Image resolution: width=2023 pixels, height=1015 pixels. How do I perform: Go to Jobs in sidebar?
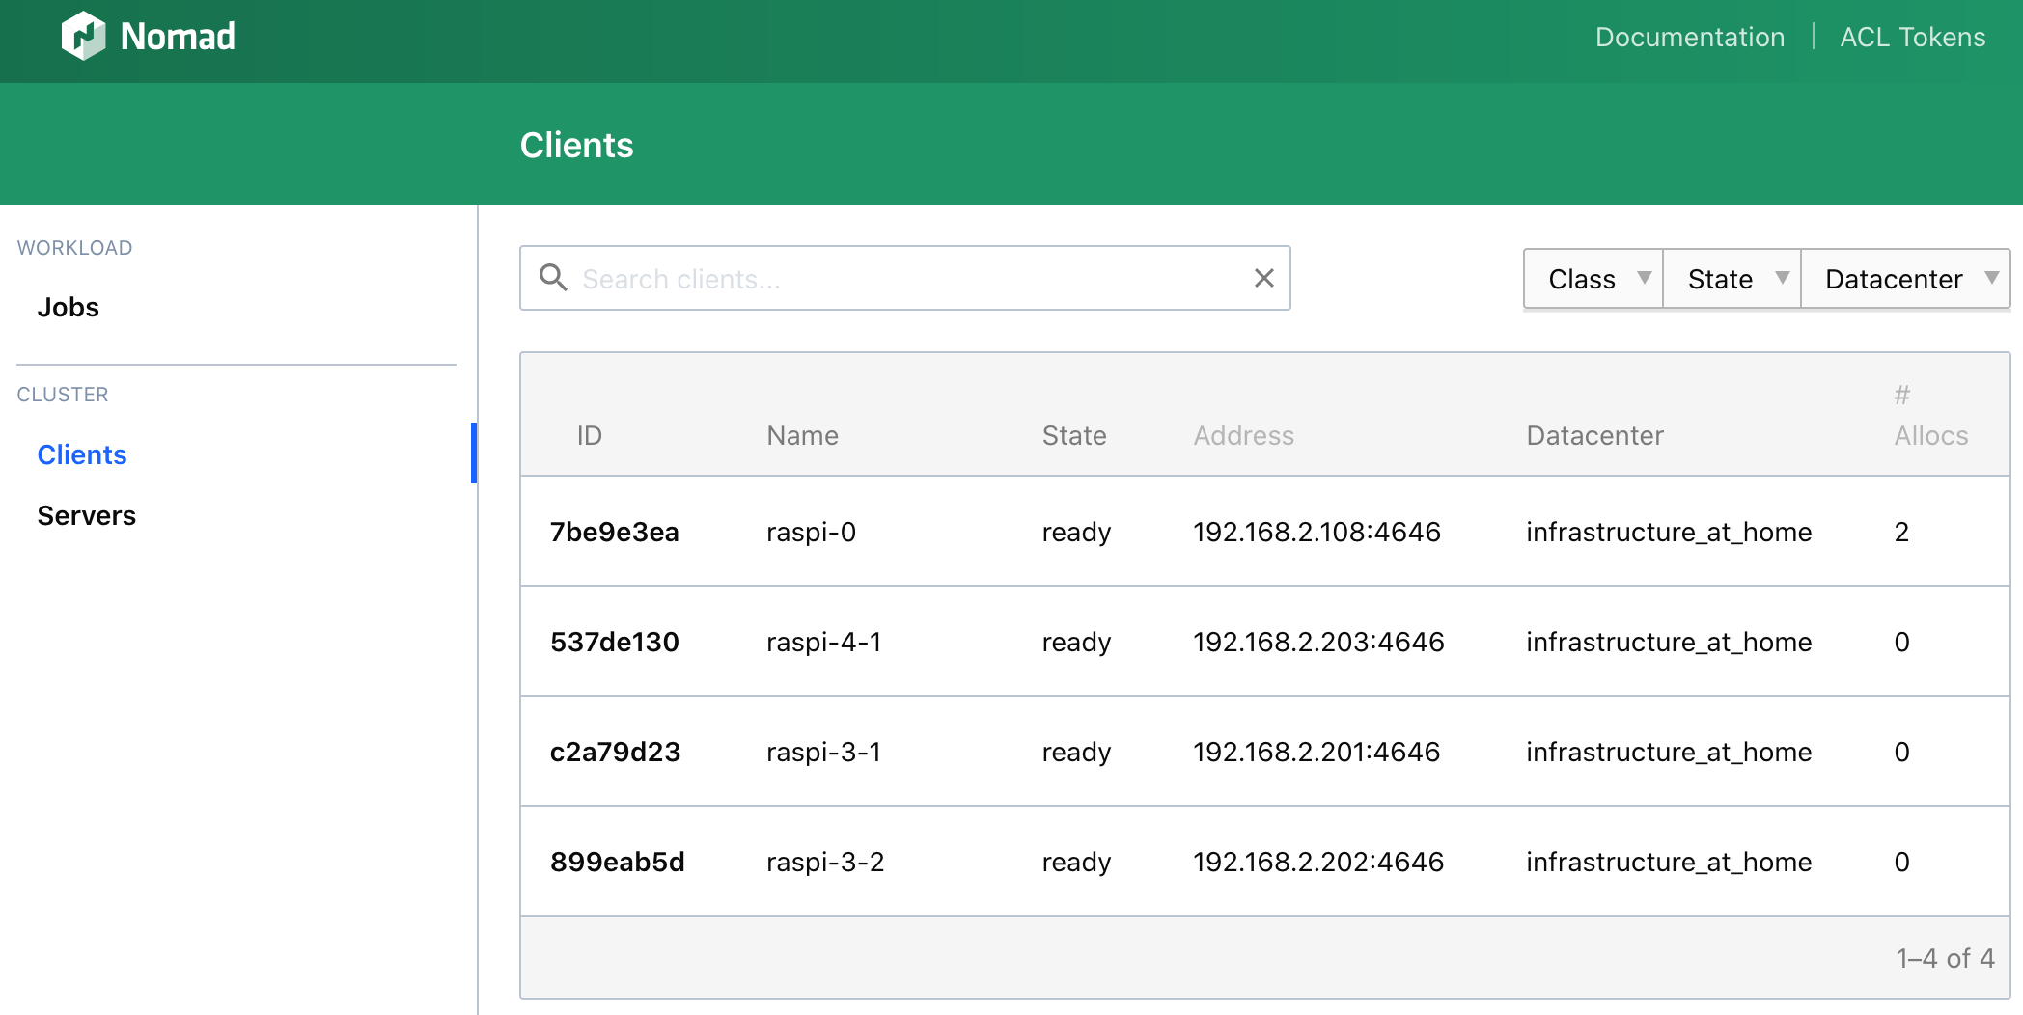(68, 307)
